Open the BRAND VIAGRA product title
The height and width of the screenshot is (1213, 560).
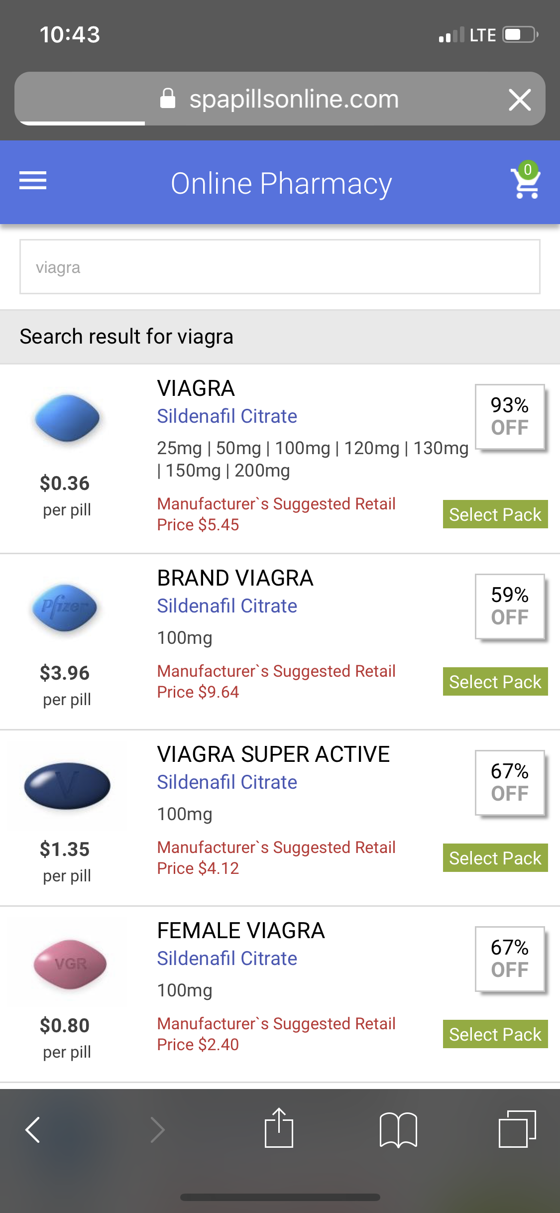(235, 578)
